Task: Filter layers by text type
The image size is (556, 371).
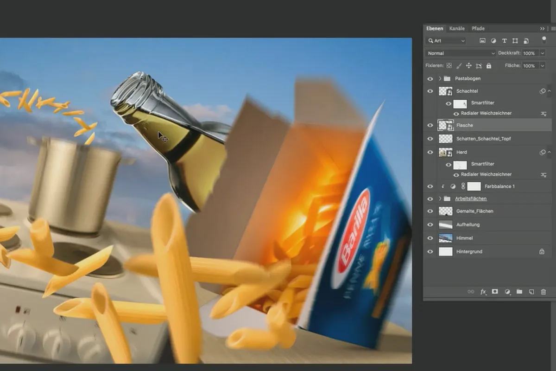Action: 505,41
